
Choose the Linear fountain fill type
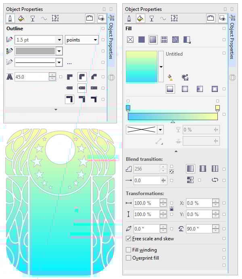[x=170, y=89]
